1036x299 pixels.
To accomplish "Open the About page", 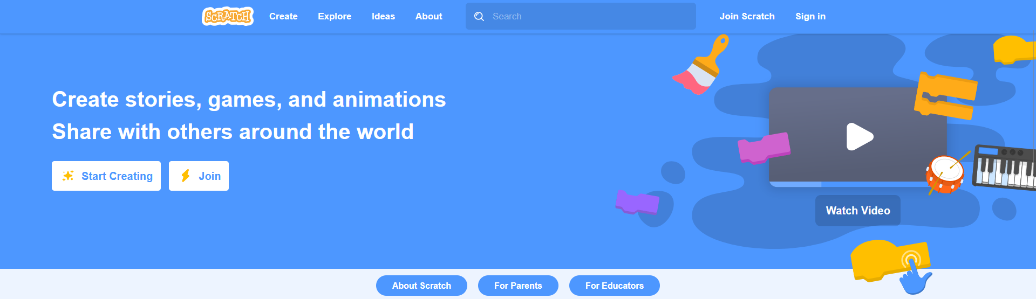I will coord(428,16).
